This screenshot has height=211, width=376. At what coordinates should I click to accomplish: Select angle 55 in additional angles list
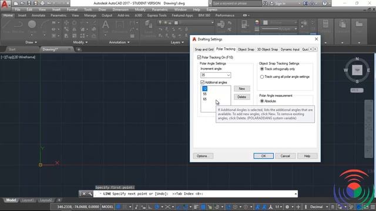click(204, 94)
